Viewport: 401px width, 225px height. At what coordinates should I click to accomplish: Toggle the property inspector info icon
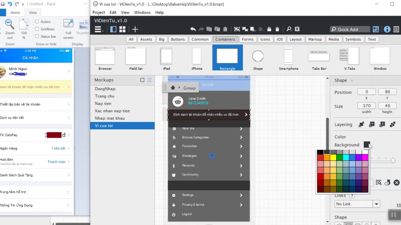pos(387,29)
